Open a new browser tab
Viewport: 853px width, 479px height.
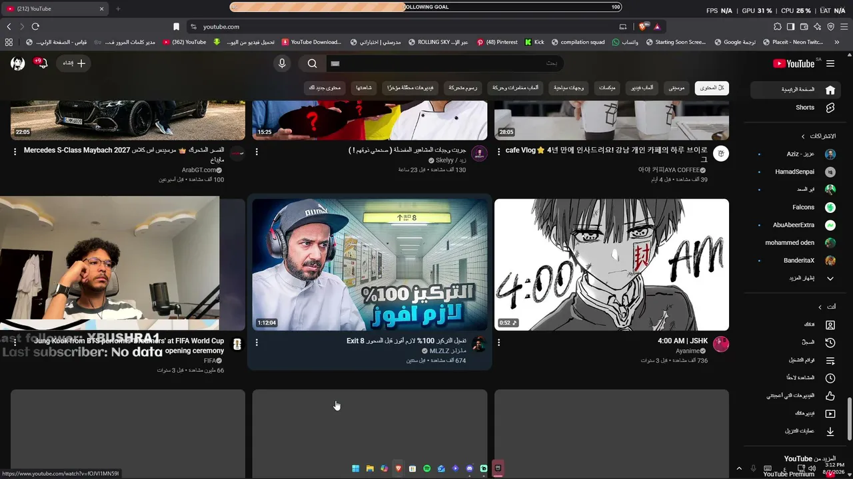point(118,9)
